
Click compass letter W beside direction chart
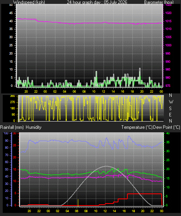click(x=171, y=102)
